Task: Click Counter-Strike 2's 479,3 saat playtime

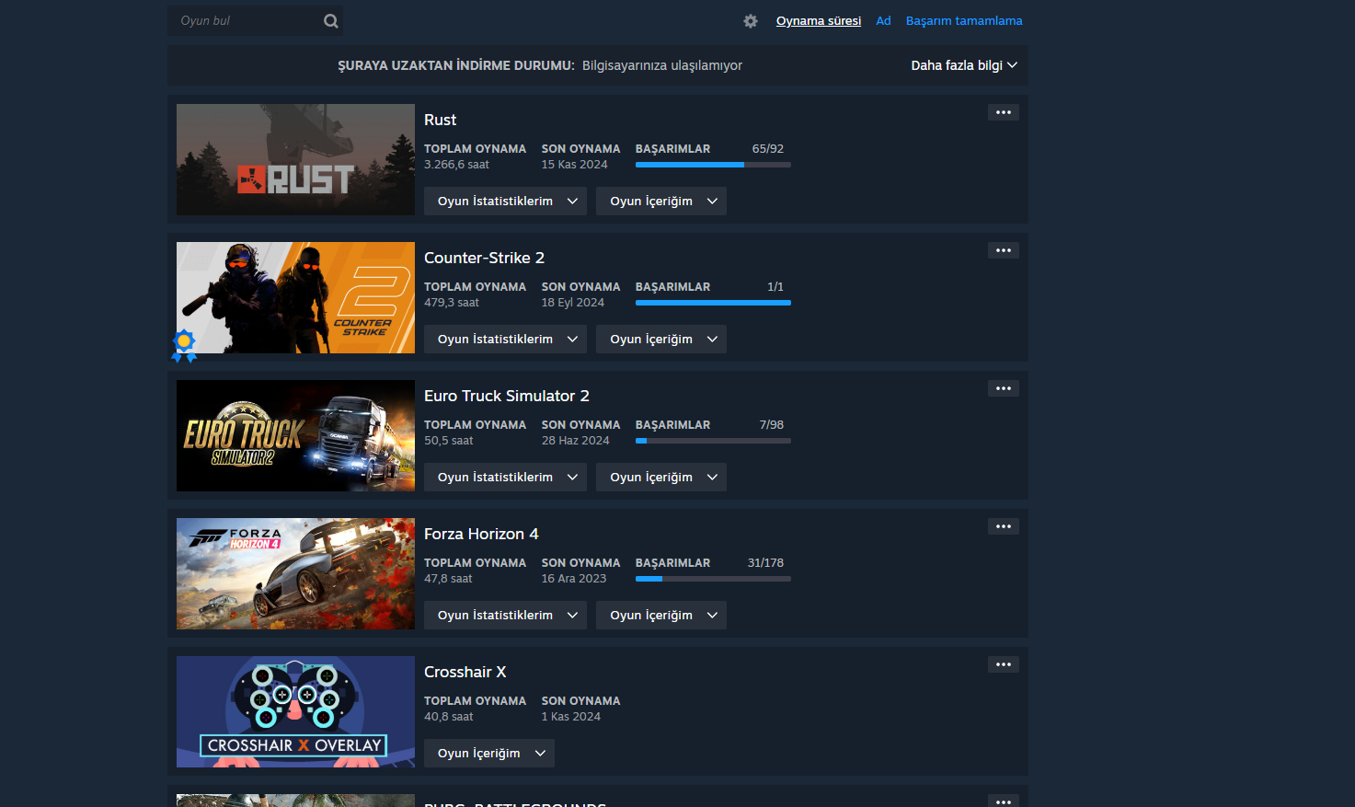Action: click(452, 303)
